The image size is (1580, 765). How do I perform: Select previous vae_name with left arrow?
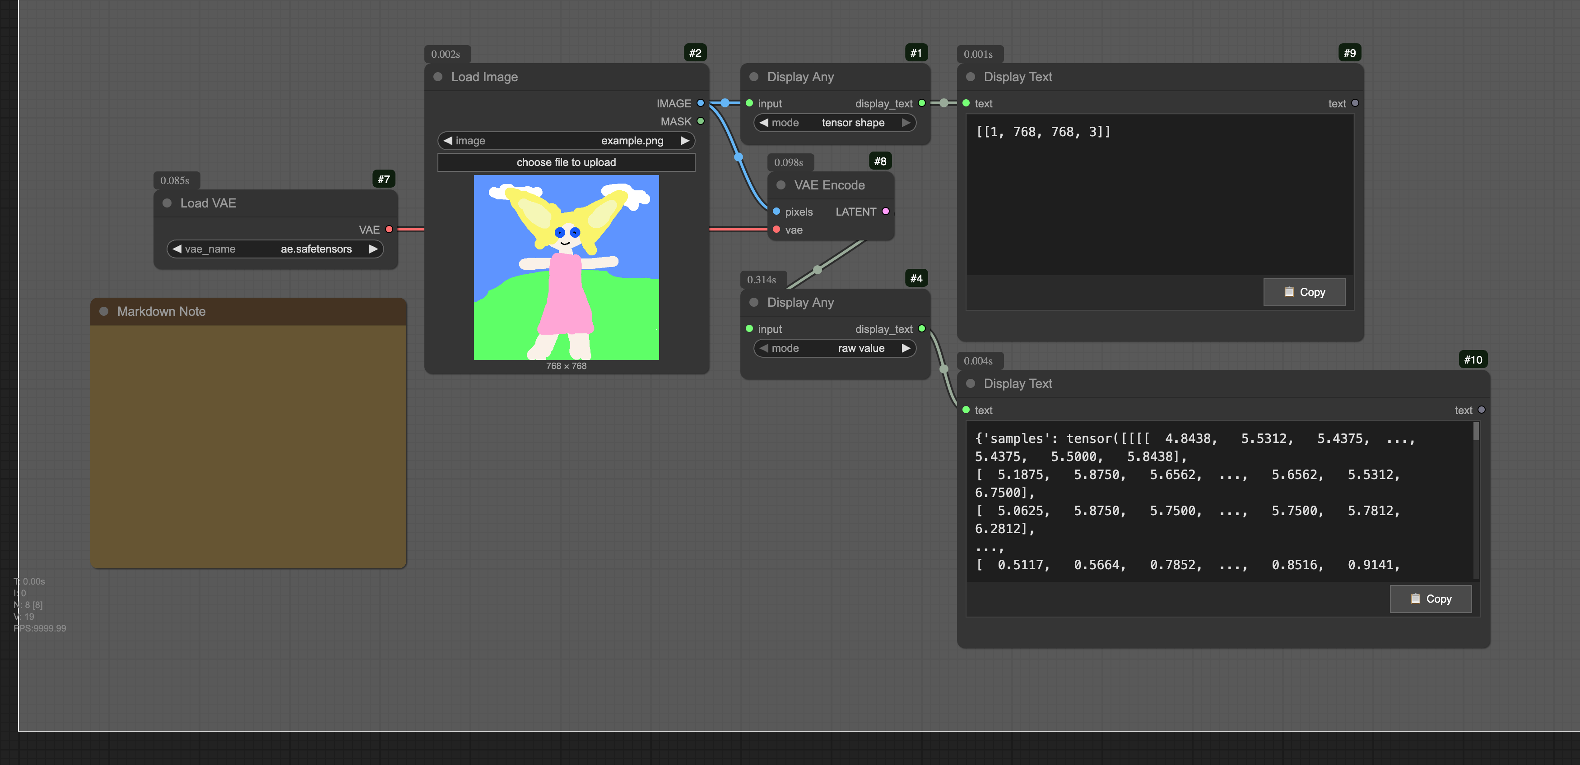pos(177,249)
